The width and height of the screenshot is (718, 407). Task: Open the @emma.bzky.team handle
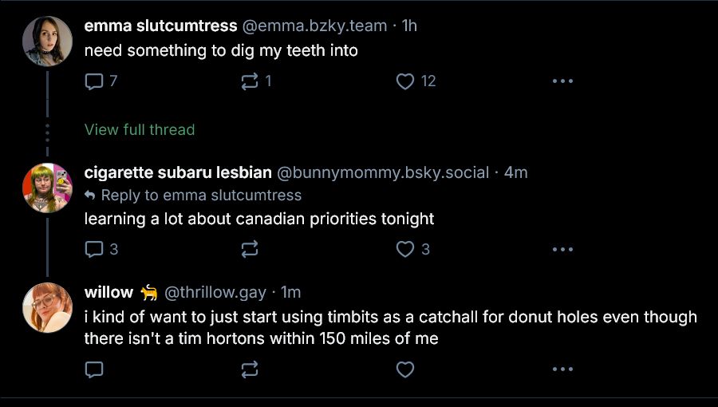(x=314, y=26)
